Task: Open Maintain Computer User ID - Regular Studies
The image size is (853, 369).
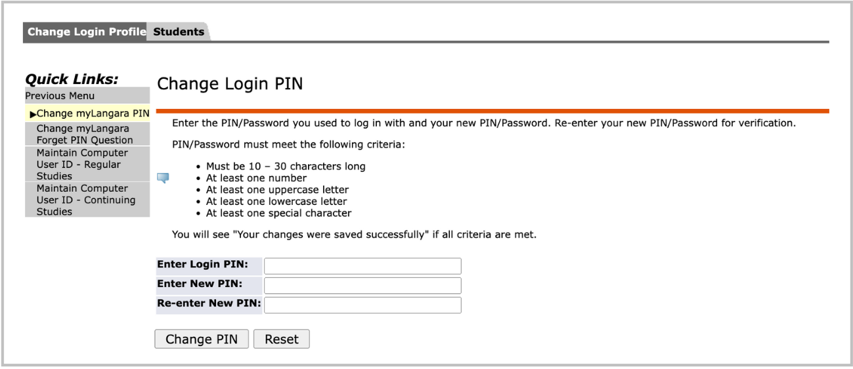Action: pyautogui.click(x=82, y=164)
